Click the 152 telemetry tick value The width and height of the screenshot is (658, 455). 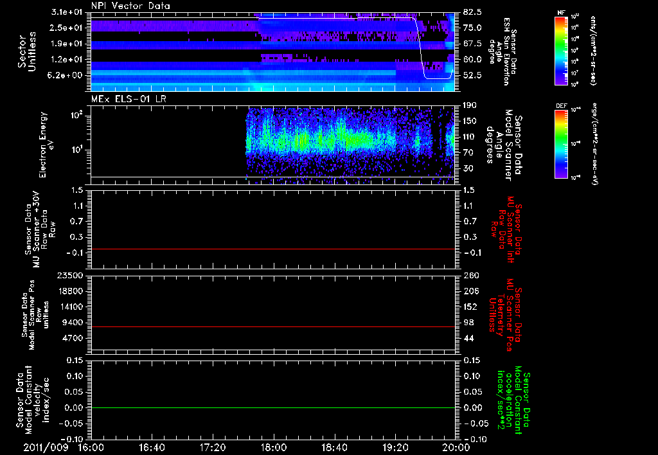pyautogui.click(x=470, y=307)
